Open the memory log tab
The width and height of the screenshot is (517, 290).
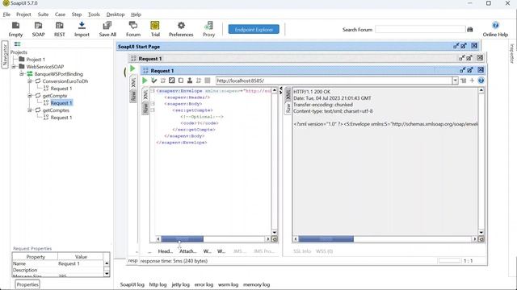257,284
